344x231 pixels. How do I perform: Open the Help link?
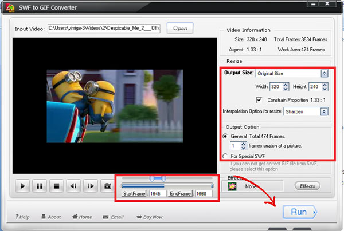click(22, 217)
